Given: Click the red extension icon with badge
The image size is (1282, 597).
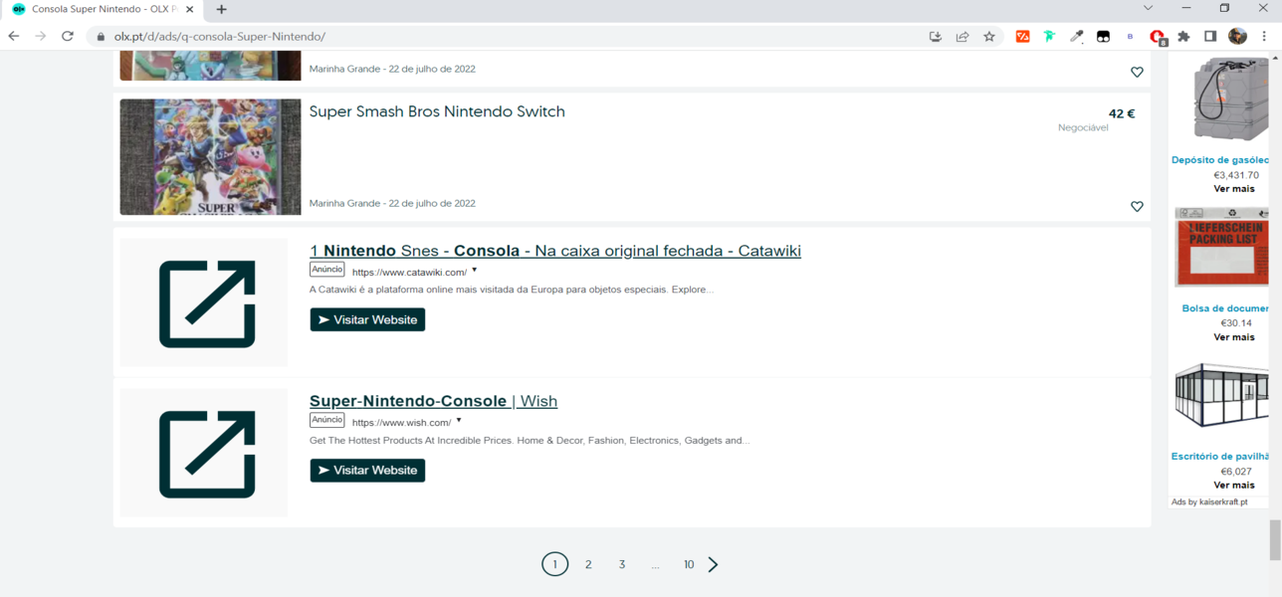Looking at the screenshot, I should tap(1158, 37).
